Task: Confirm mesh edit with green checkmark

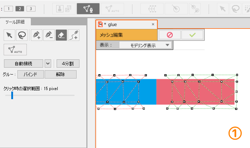Action: coord(192,35)
